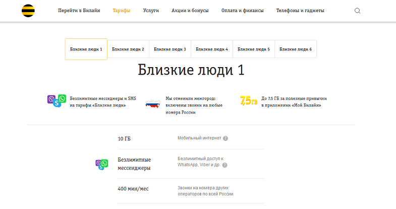
Task: Click the text 'Безлимитные мессенджеры и SMS'
Action: 103,98
